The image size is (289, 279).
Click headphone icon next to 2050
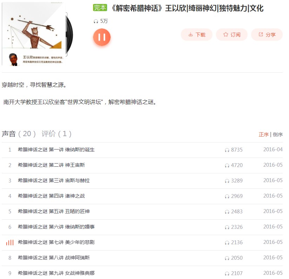click(227, 258)
